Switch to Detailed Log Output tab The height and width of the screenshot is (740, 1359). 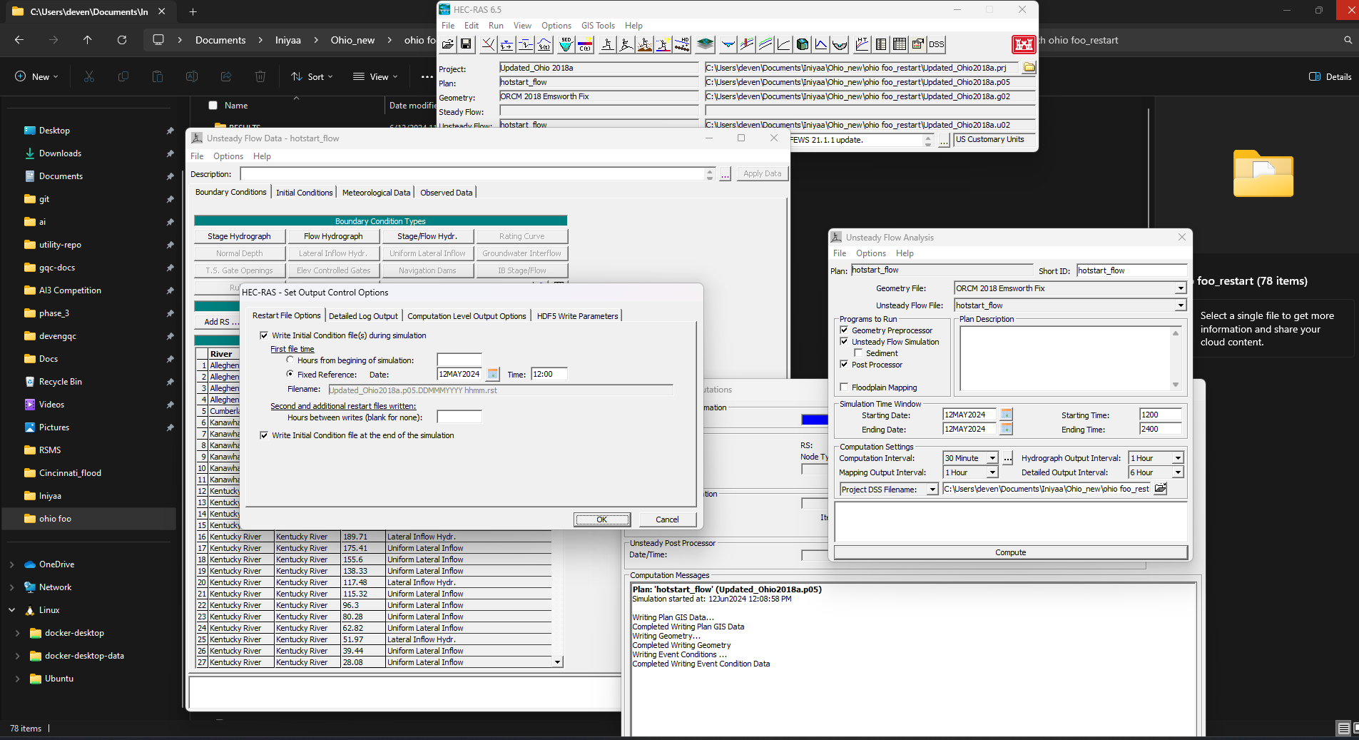[x=363, y=316]
